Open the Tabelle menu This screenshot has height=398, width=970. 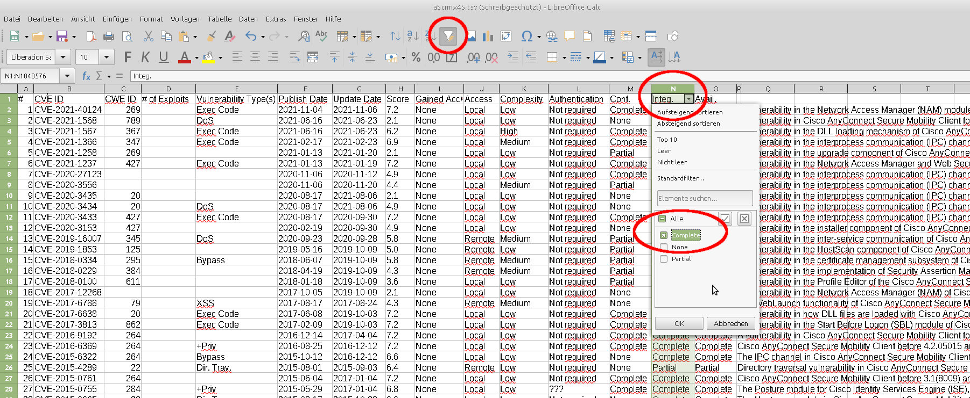coord(219,19)
